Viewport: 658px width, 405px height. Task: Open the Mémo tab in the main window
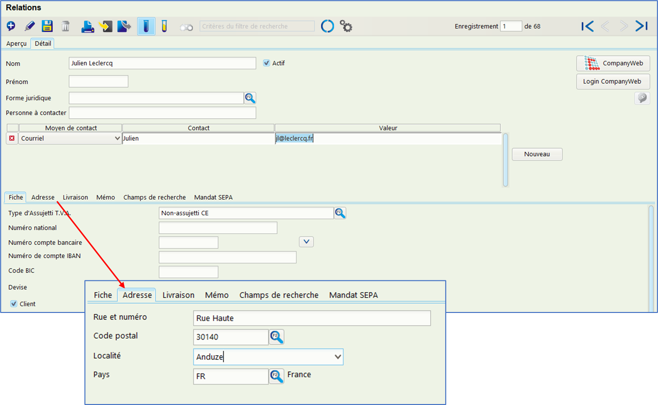point(106,197)
